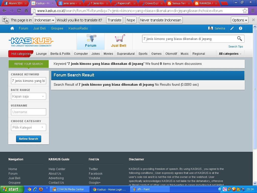Open the Search Tips link
257x193 pixels.
pyautogui.click(x=236, y=46)
